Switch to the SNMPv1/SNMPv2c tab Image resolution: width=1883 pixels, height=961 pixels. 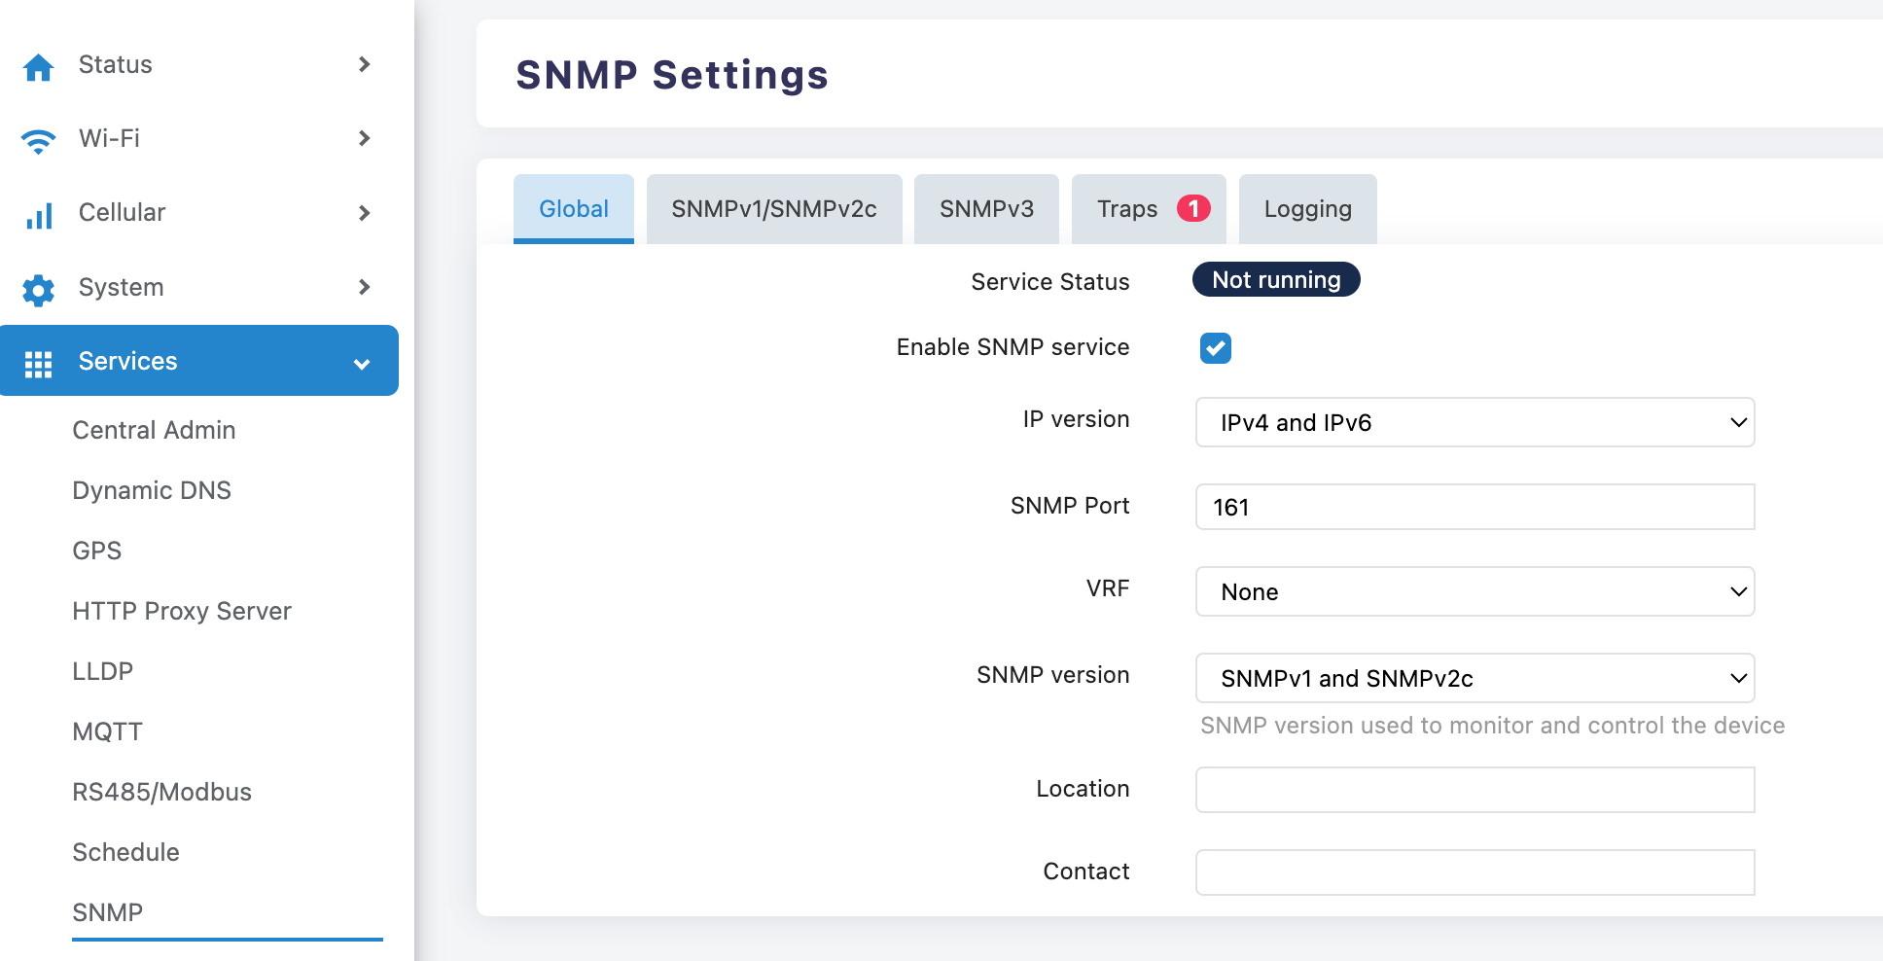click(773, 209)
